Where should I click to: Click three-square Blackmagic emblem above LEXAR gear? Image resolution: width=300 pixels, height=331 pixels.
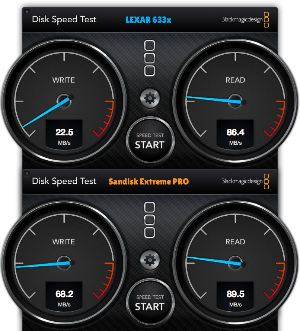click(x=150, y=58)
